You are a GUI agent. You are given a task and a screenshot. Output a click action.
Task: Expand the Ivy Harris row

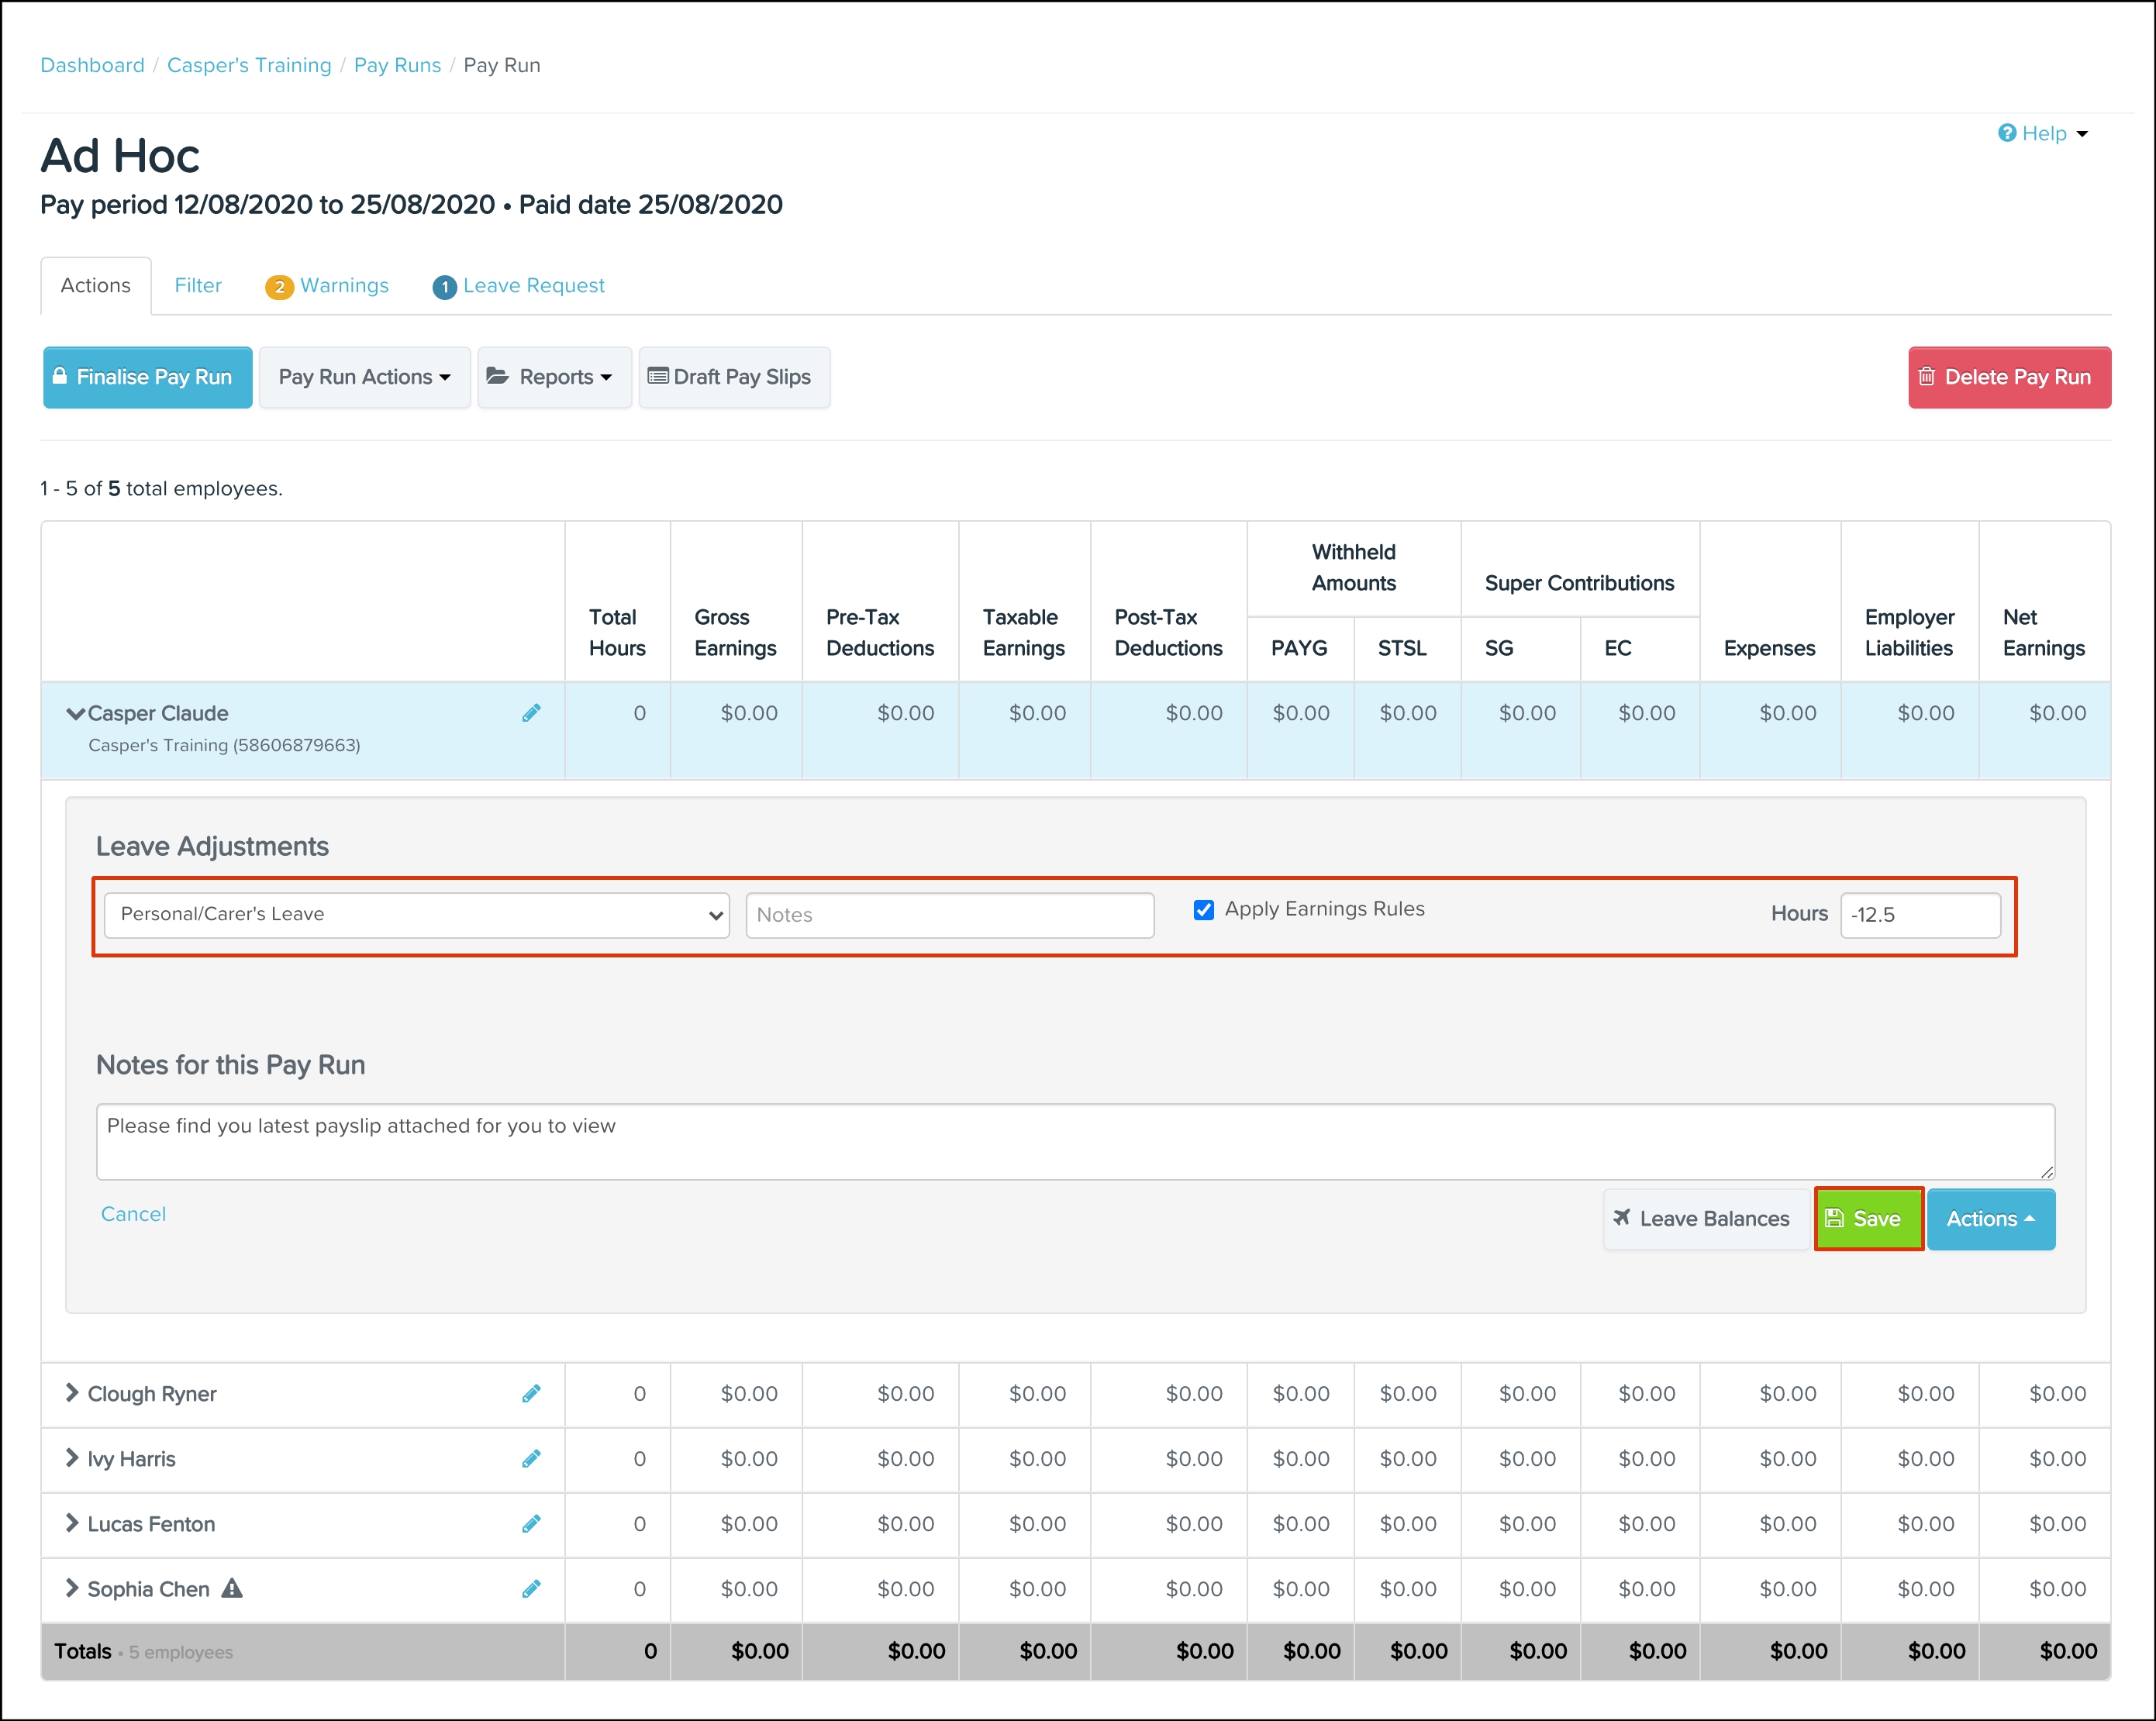(x=72, y=1458)
